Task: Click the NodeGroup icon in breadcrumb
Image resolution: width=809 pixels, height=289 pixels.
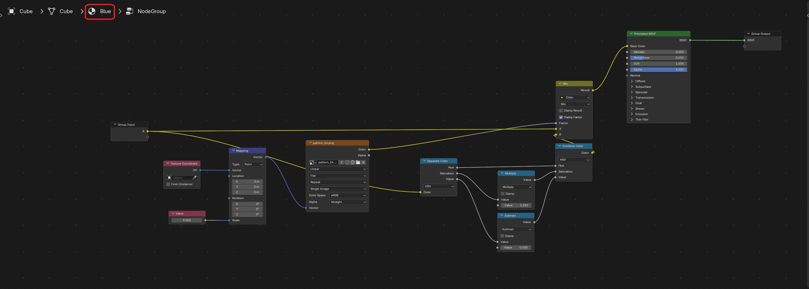Action: tap(130, 11)
